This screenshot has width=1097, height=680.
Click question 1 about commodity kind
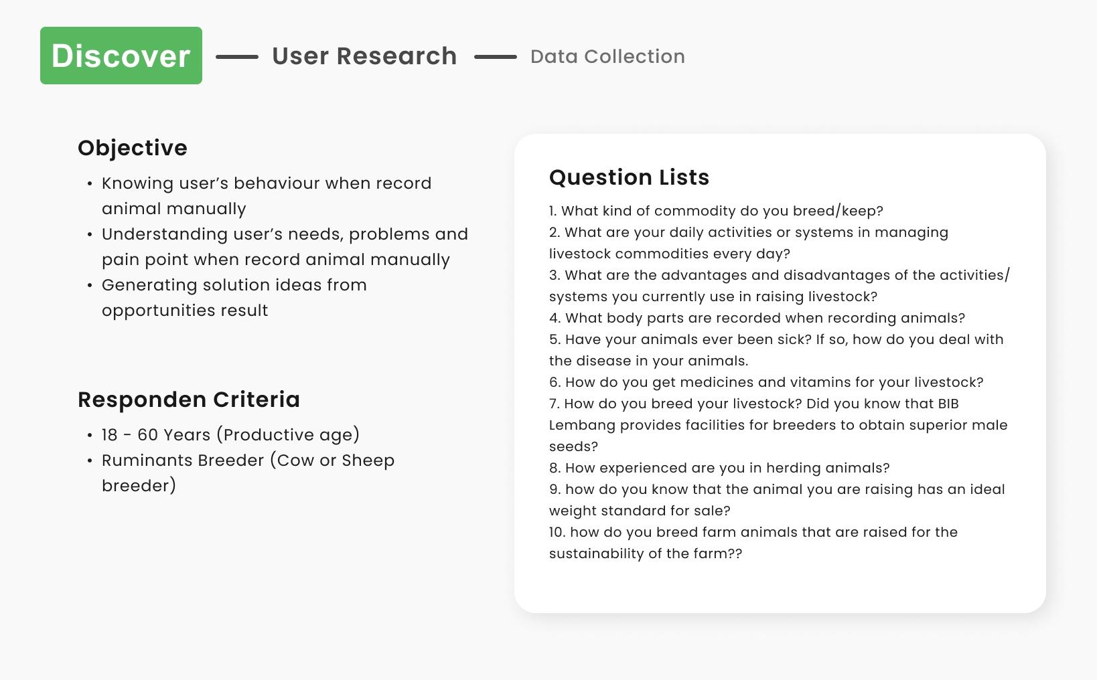(x=716, y=211)
